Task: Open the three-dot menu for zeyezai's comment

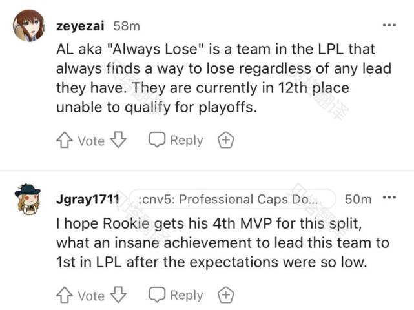Action: 389,26
